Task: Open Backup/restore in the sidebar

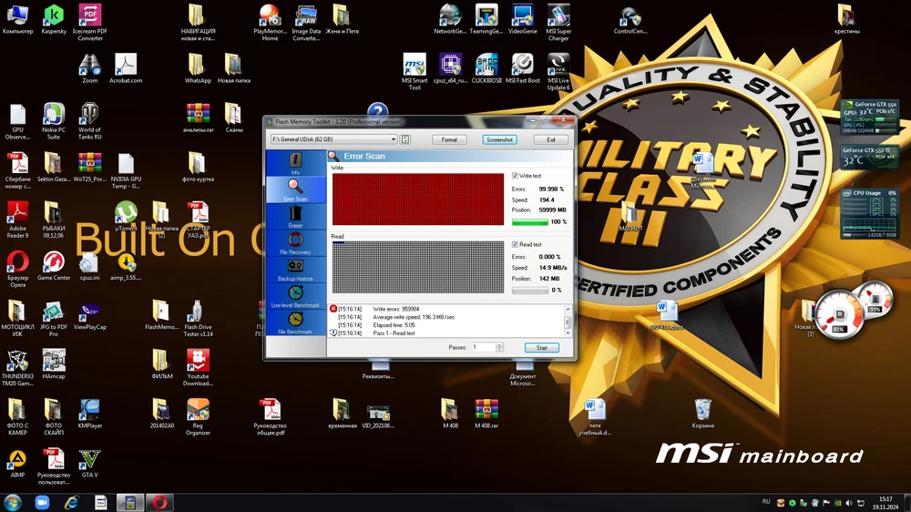Action: click(x=295, y=271)
